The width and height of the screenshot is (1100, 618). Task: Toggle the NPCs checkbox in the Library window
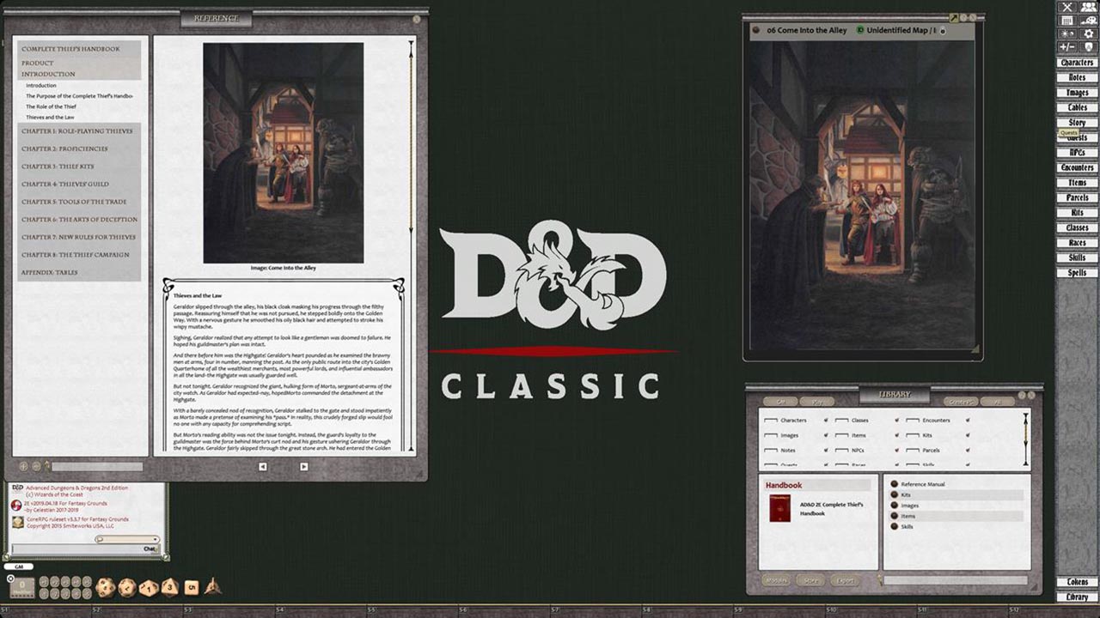point(841,451)
